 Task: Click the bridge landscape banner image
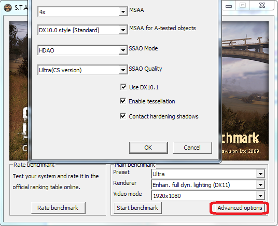[245, 90]
